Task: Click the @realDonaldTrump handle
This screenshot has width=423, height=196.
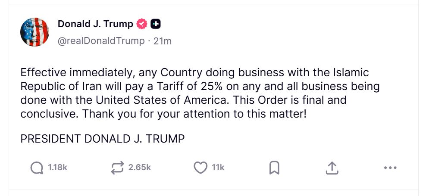Action: point(101,41)
